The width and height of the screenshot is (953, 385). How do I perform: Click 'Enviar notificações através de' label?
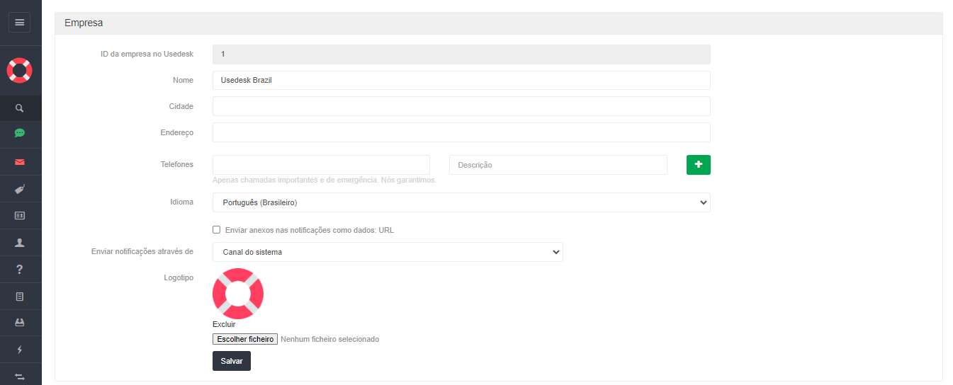pos(142,251)
